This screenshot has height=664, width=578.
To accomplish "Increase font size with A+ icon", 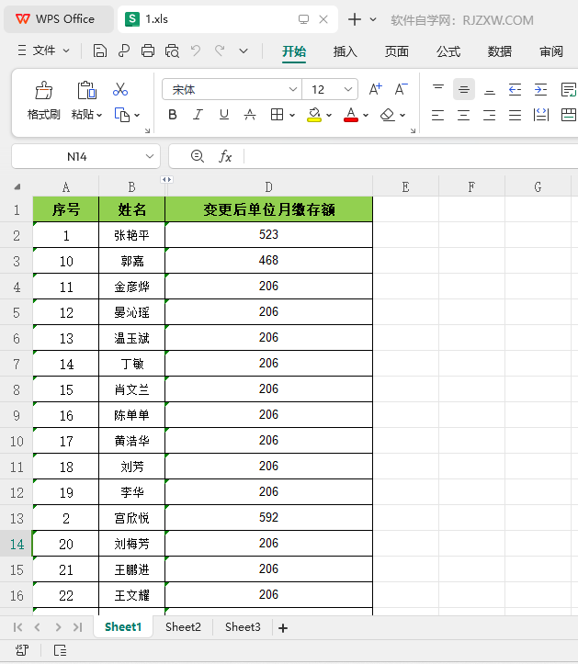I will (375, 89).
